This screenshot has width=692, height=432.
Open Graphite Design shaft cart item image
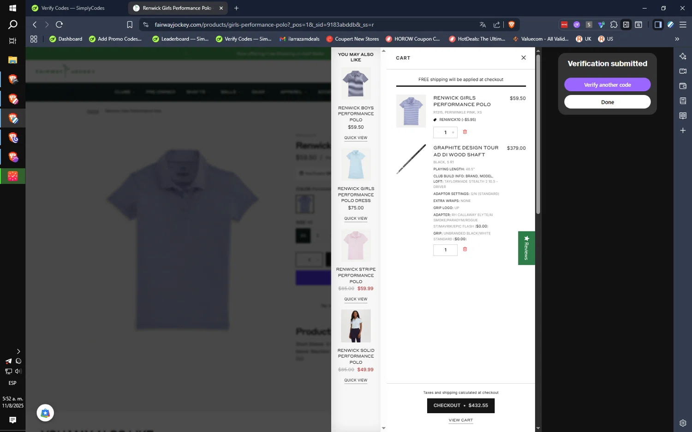point(411,159)
